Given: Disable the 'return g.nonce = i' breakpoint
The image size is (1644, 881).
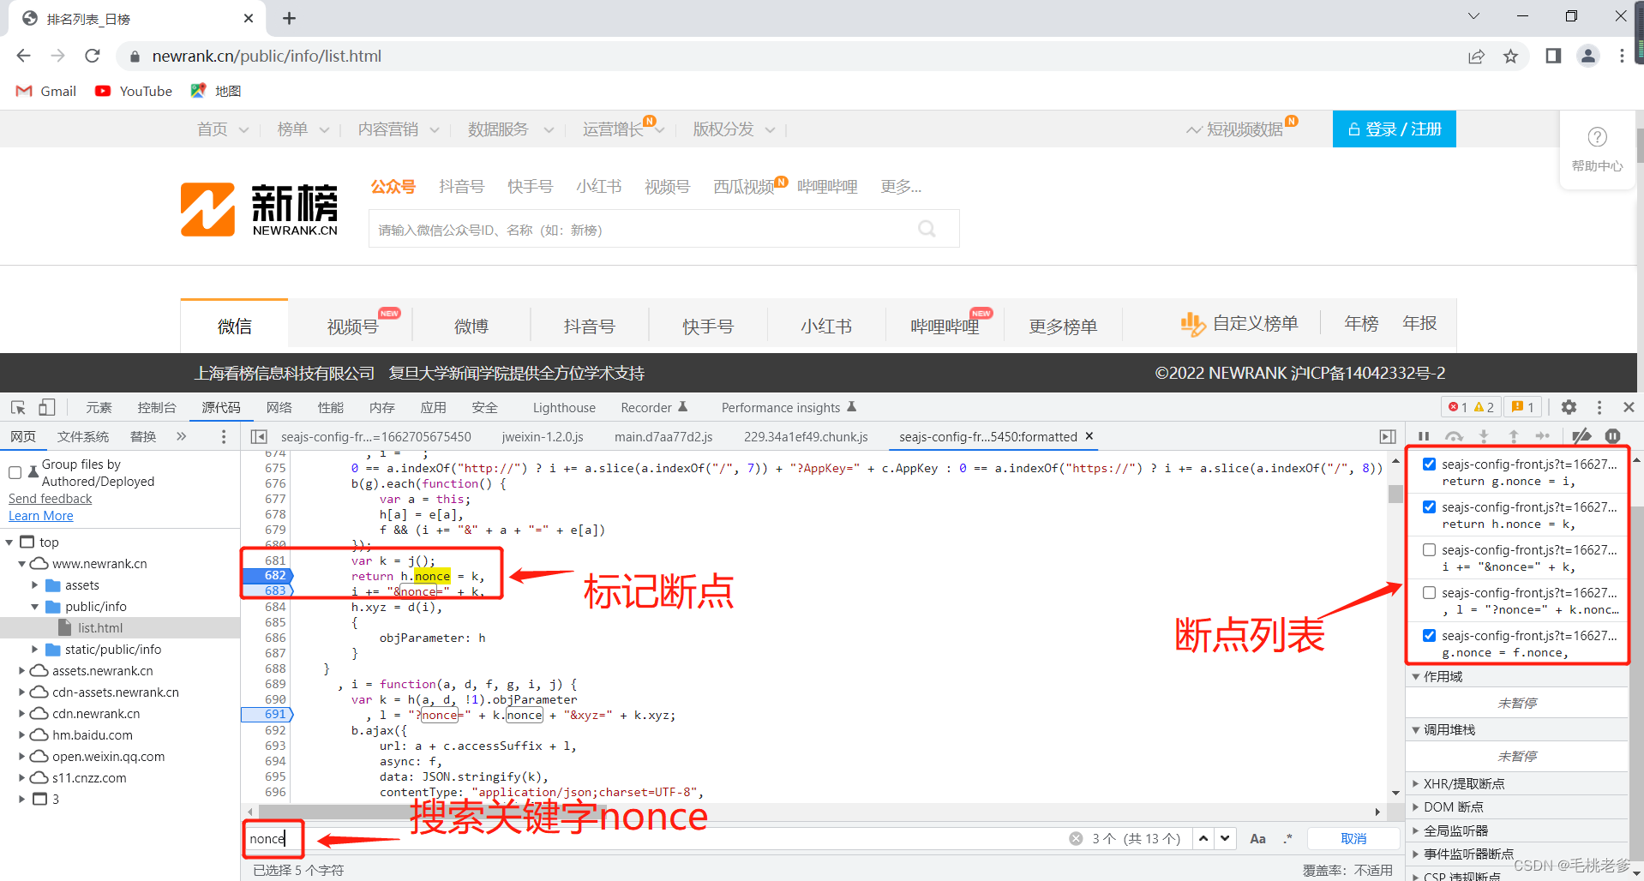Looking at the screenshot, I should pyautogui.click(x=1429, y=464).
